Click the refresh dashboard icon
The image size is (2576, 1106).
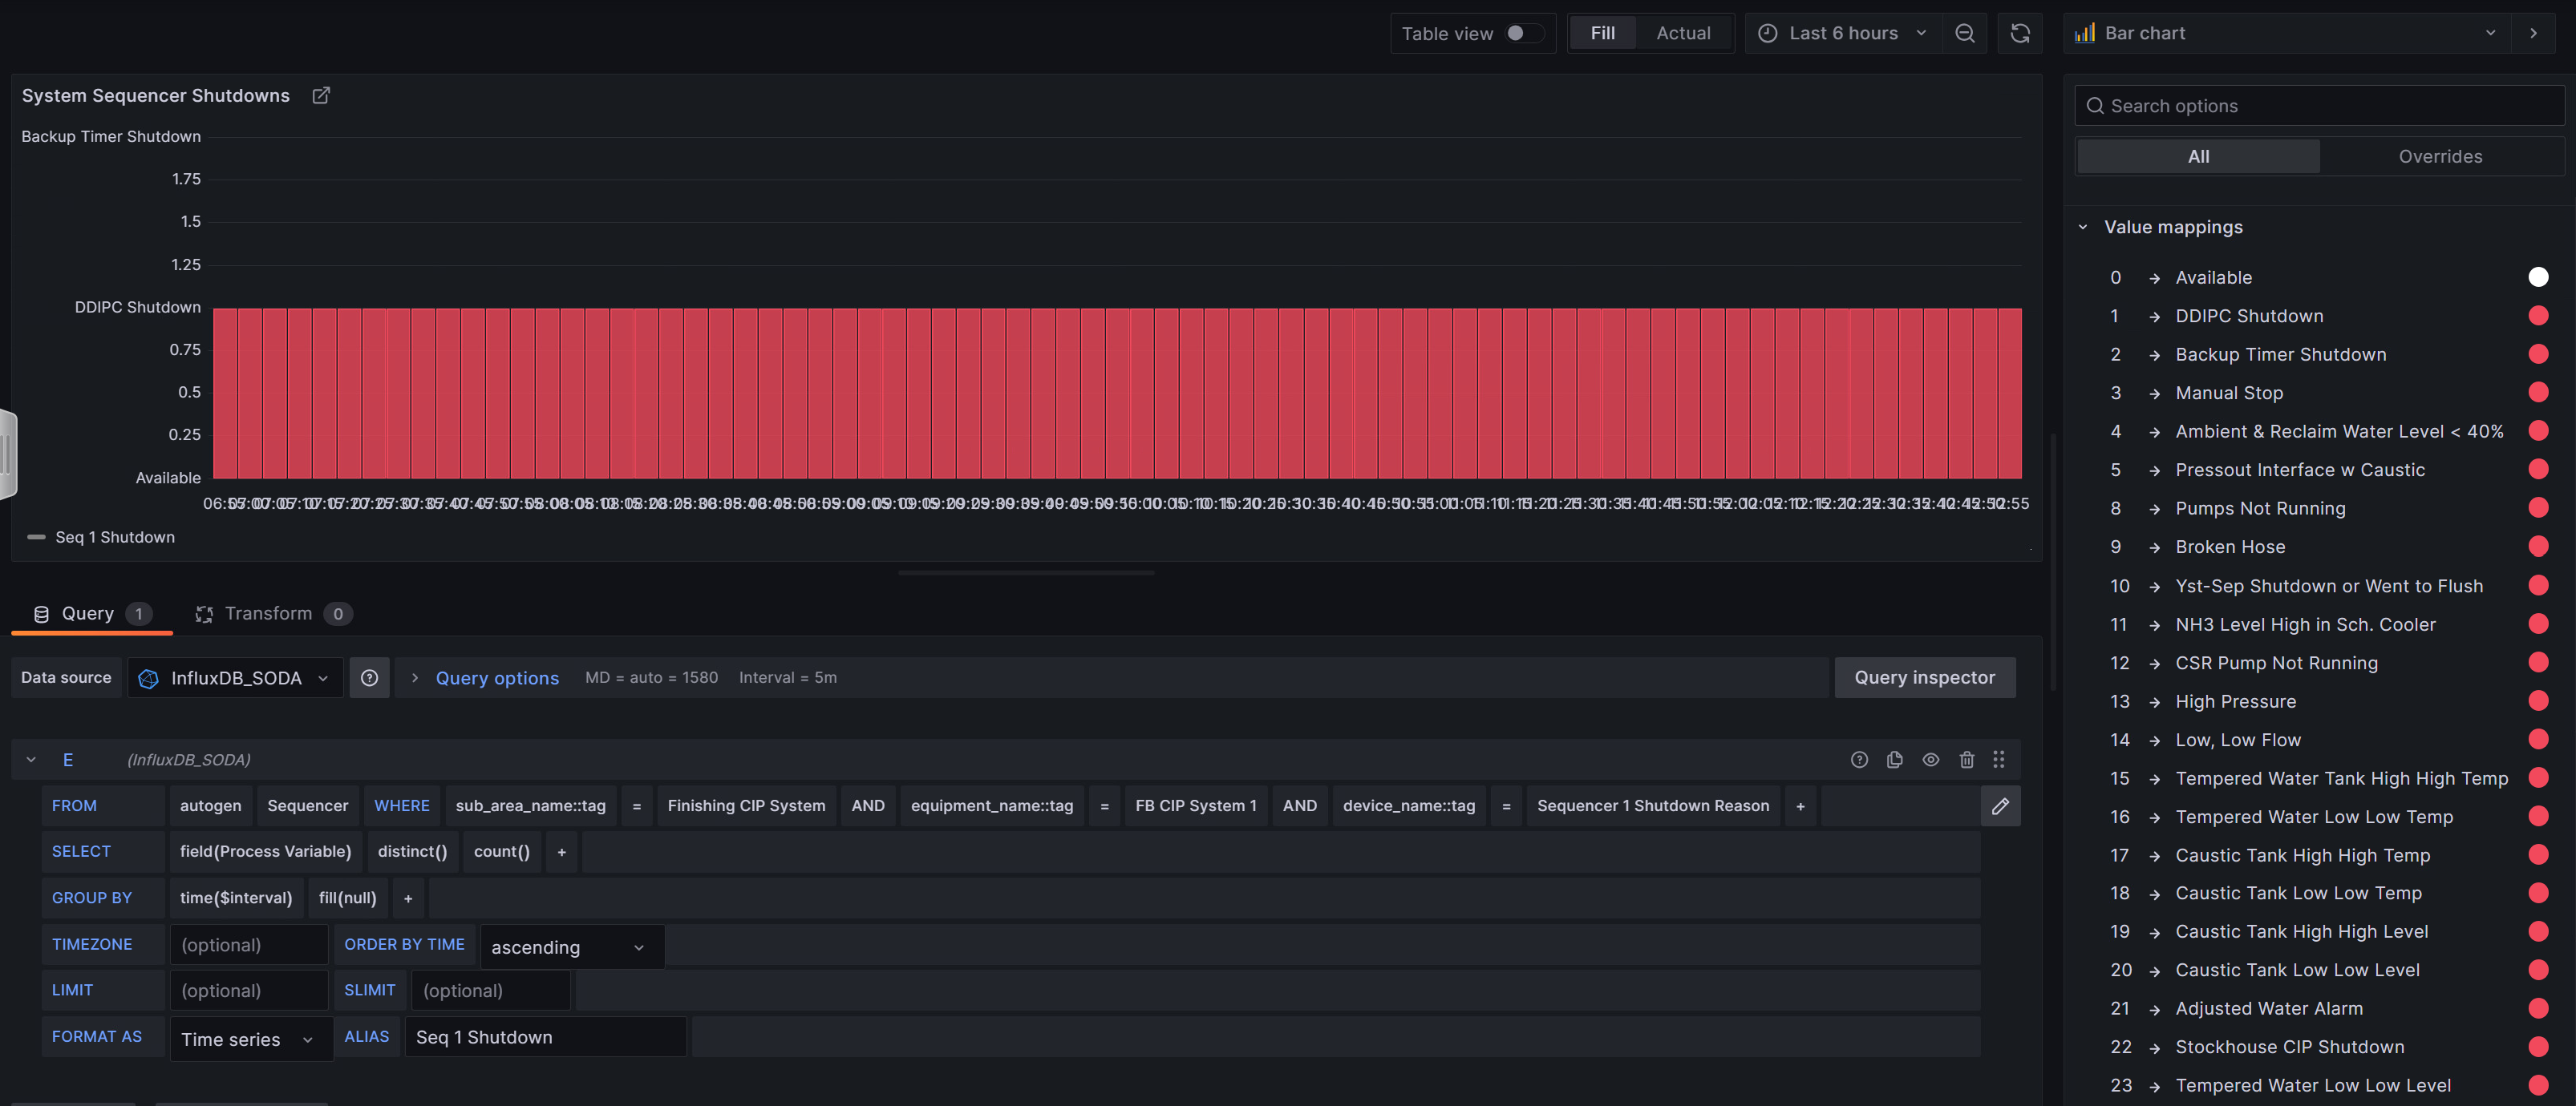click(2019, 33)
